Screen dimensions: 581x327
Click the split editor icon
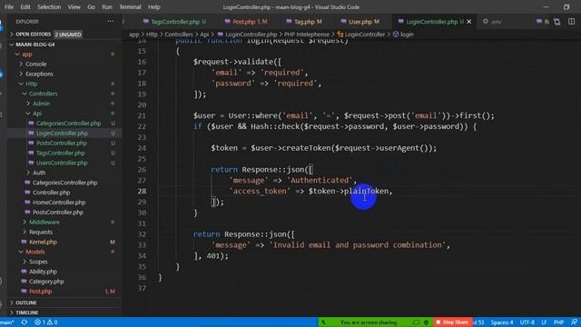click(x=571, y=22)
